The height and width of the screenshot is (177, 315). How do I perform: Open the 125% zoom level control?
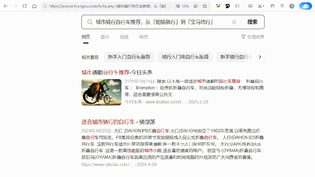(x=183, y=6)
